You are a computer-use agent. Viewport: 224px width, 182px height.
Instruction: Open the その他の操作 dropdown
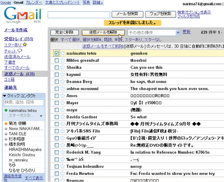coord(154,33)
